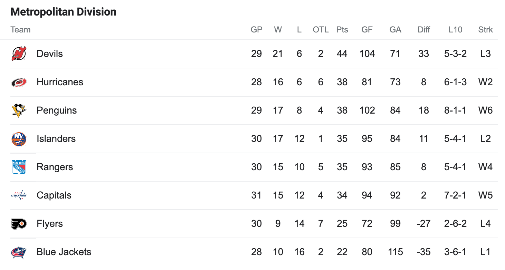The image size is (505, 270).
Task: Click the Flyers goal differential -27
Action: coord(423,224)
